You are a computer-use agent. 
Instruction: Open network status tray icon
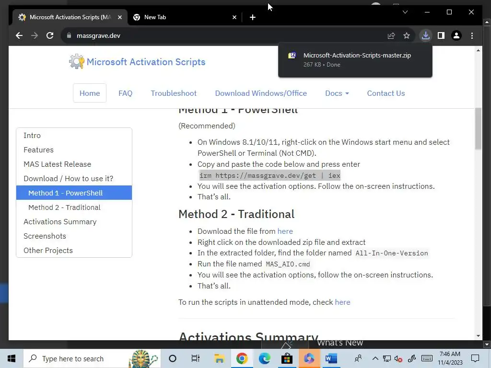point(387,358)
